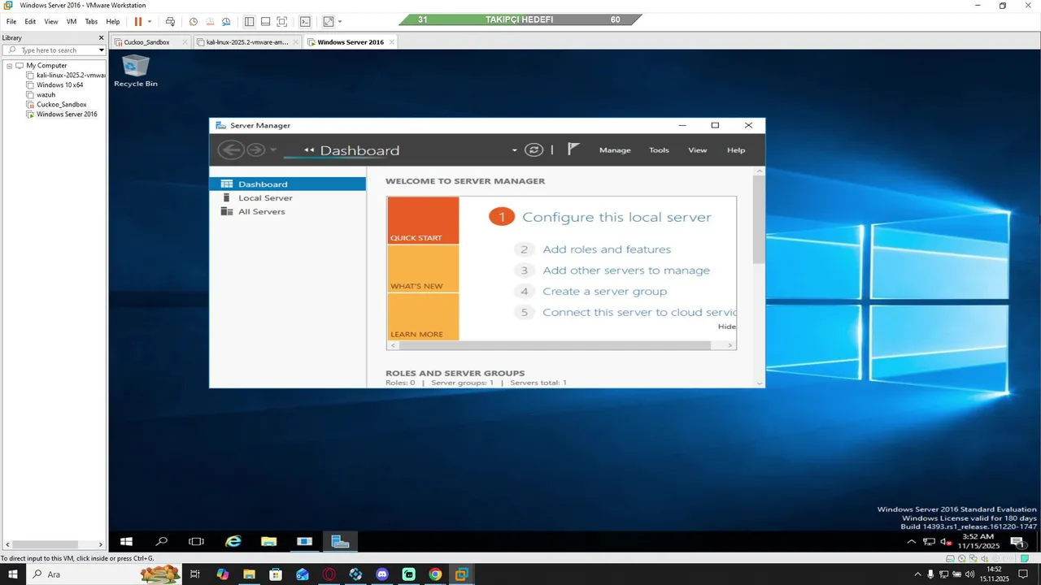Open the VM menu in VMware
This screenshot has height=585, width=1041.
pos(72,22)
